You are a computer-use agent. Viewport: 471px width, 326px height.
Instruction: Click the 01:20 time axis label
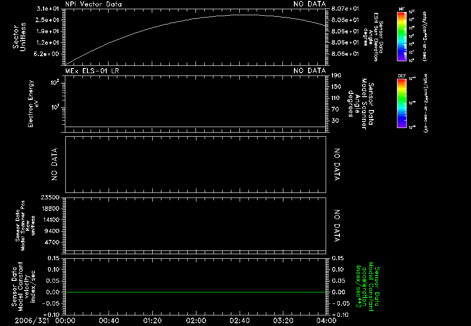tap(152, 320)
